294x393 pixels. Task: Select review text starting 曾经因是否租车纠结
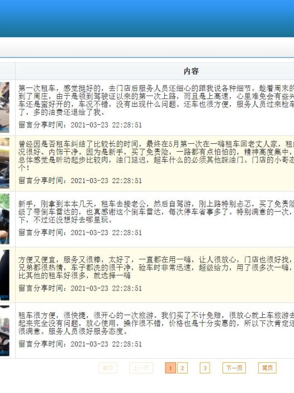[156, 156]
